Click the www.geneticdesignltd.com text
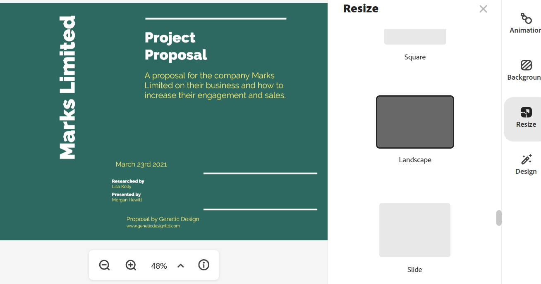541x284 pixels. pos(153,226)
